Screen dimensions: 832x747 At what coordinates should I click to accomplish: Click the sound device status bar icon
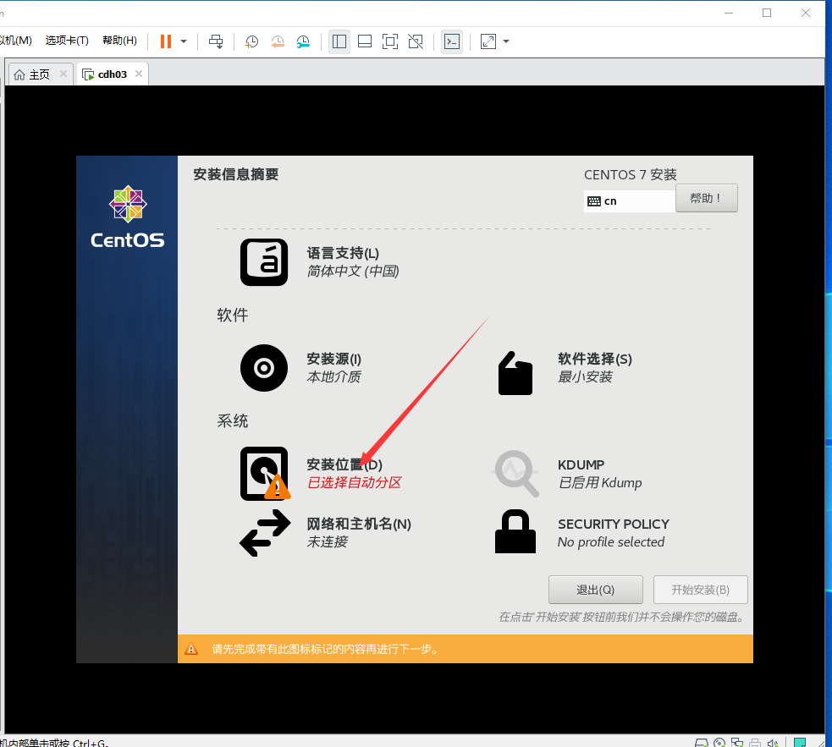772,743
